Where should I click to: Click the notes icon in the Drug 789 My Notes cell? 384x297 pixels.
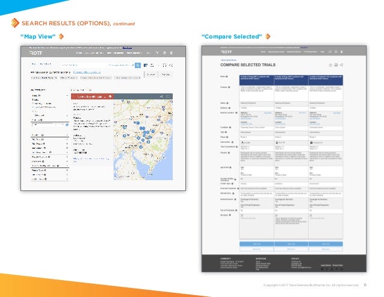tap(276, 216)
